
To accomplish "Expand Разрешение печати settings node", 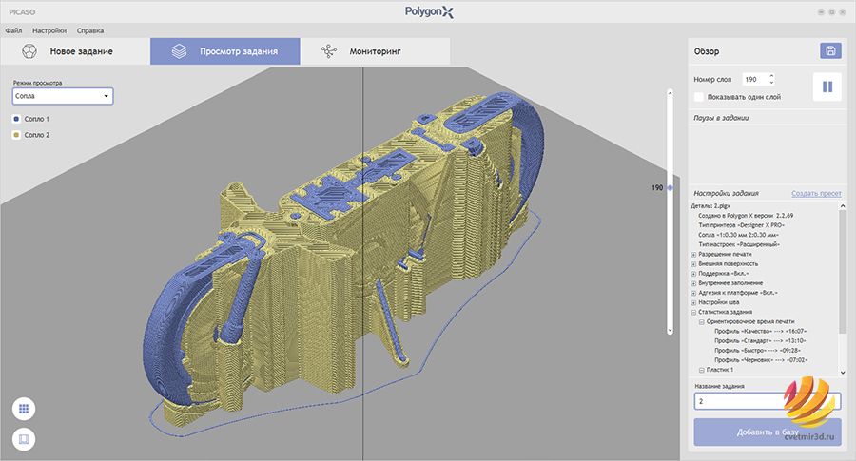I will point(694,255).
